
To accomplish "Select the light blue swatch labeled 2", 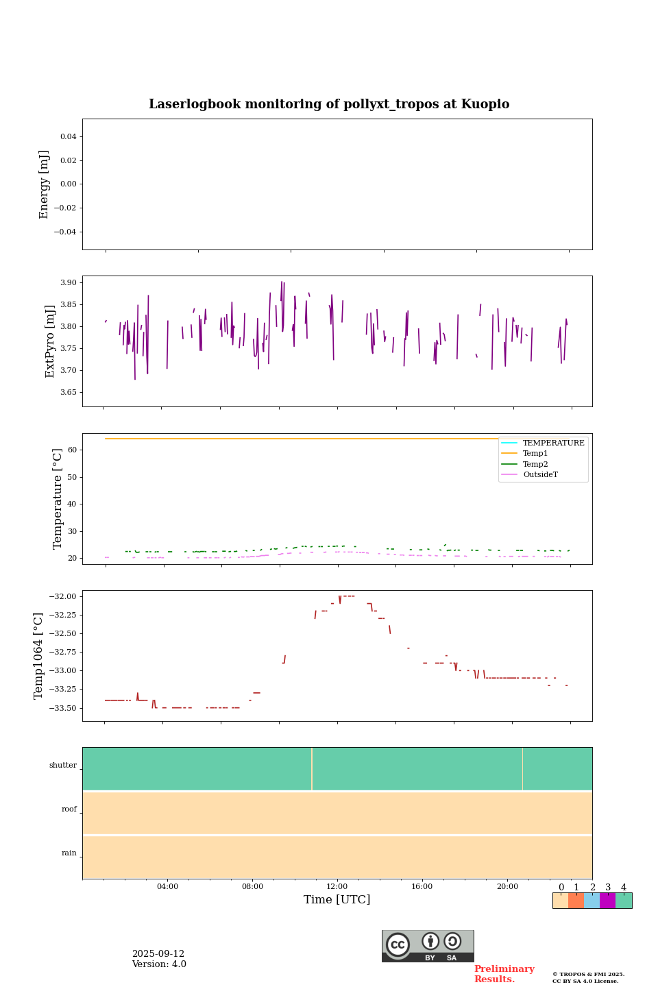I will tap(592, 901).
